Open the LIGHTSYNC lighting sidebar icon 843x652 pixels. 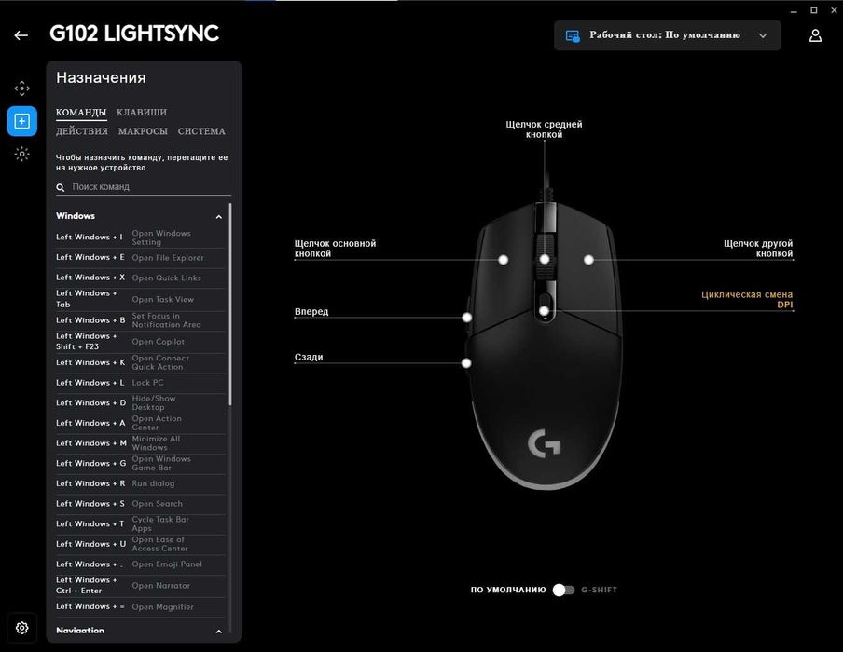pyautogui.click(x=21, y=154)
